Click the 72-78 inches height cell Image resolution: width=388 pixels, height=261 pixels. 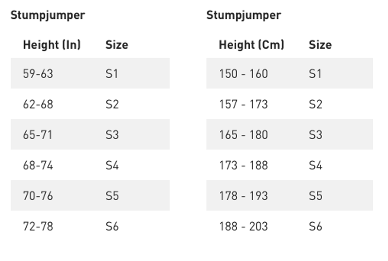click(x=38, y=226)
